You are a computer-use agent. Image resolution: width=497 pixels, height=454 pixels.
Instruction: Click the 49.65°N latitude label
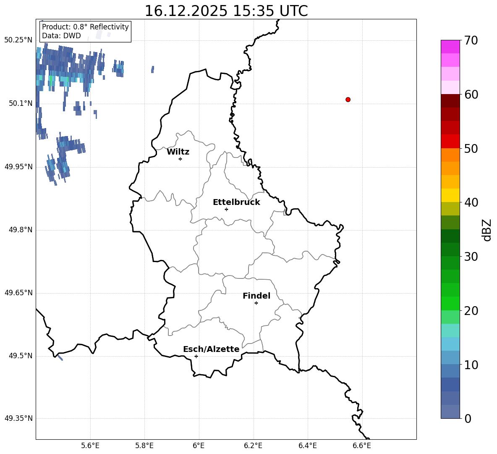(18, 293)
